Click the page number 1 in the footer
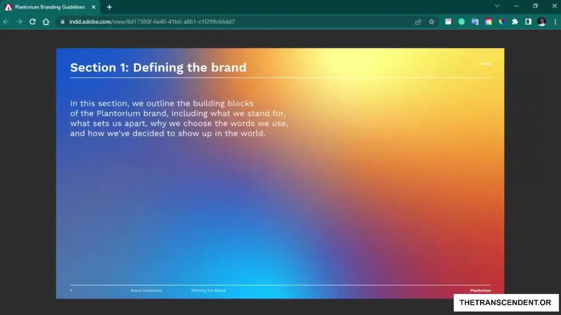Viewport: 561px width, 315px height. [x=71, y=290]
